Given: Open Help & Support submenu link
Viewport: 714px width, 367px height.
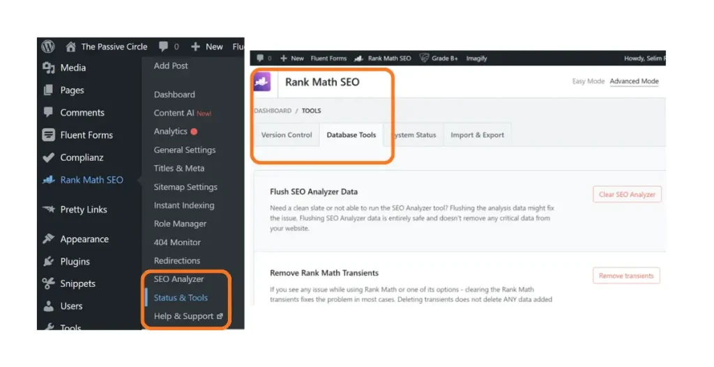Looking at the screenshot, I should 183,316.
